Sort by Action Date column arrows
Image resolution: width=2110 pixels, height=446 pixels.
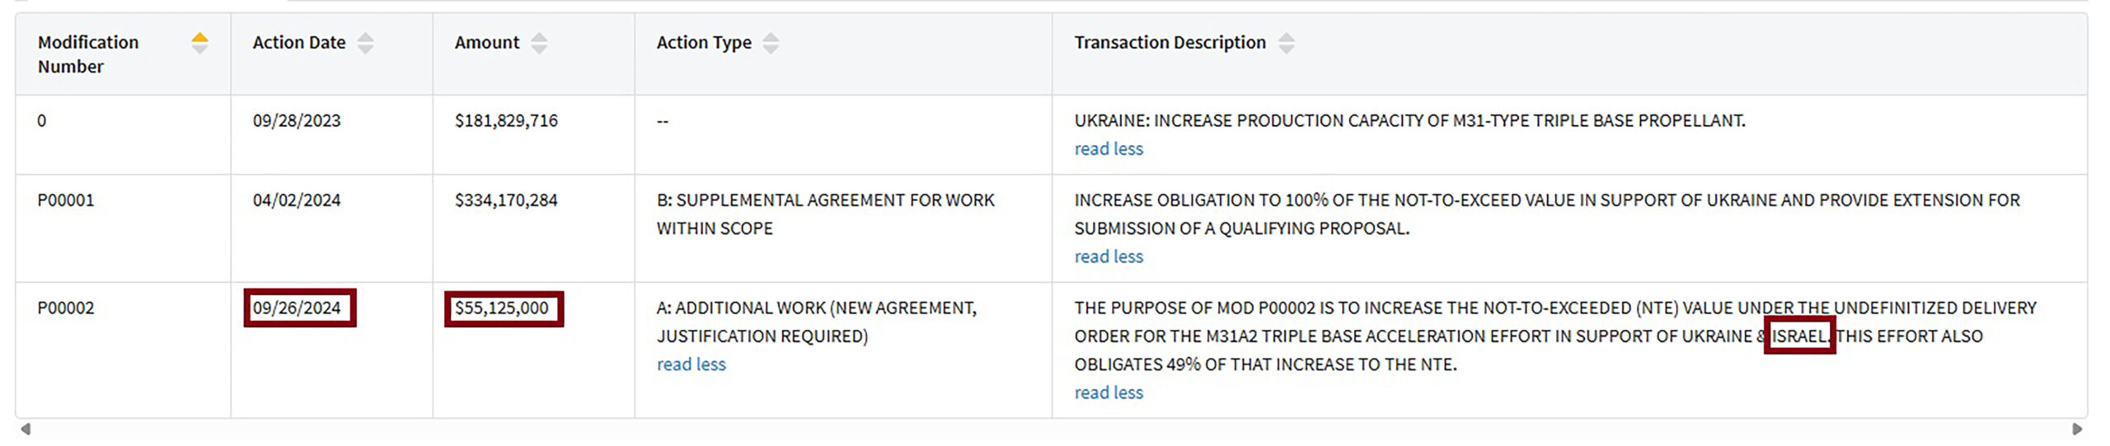point(365,43)
